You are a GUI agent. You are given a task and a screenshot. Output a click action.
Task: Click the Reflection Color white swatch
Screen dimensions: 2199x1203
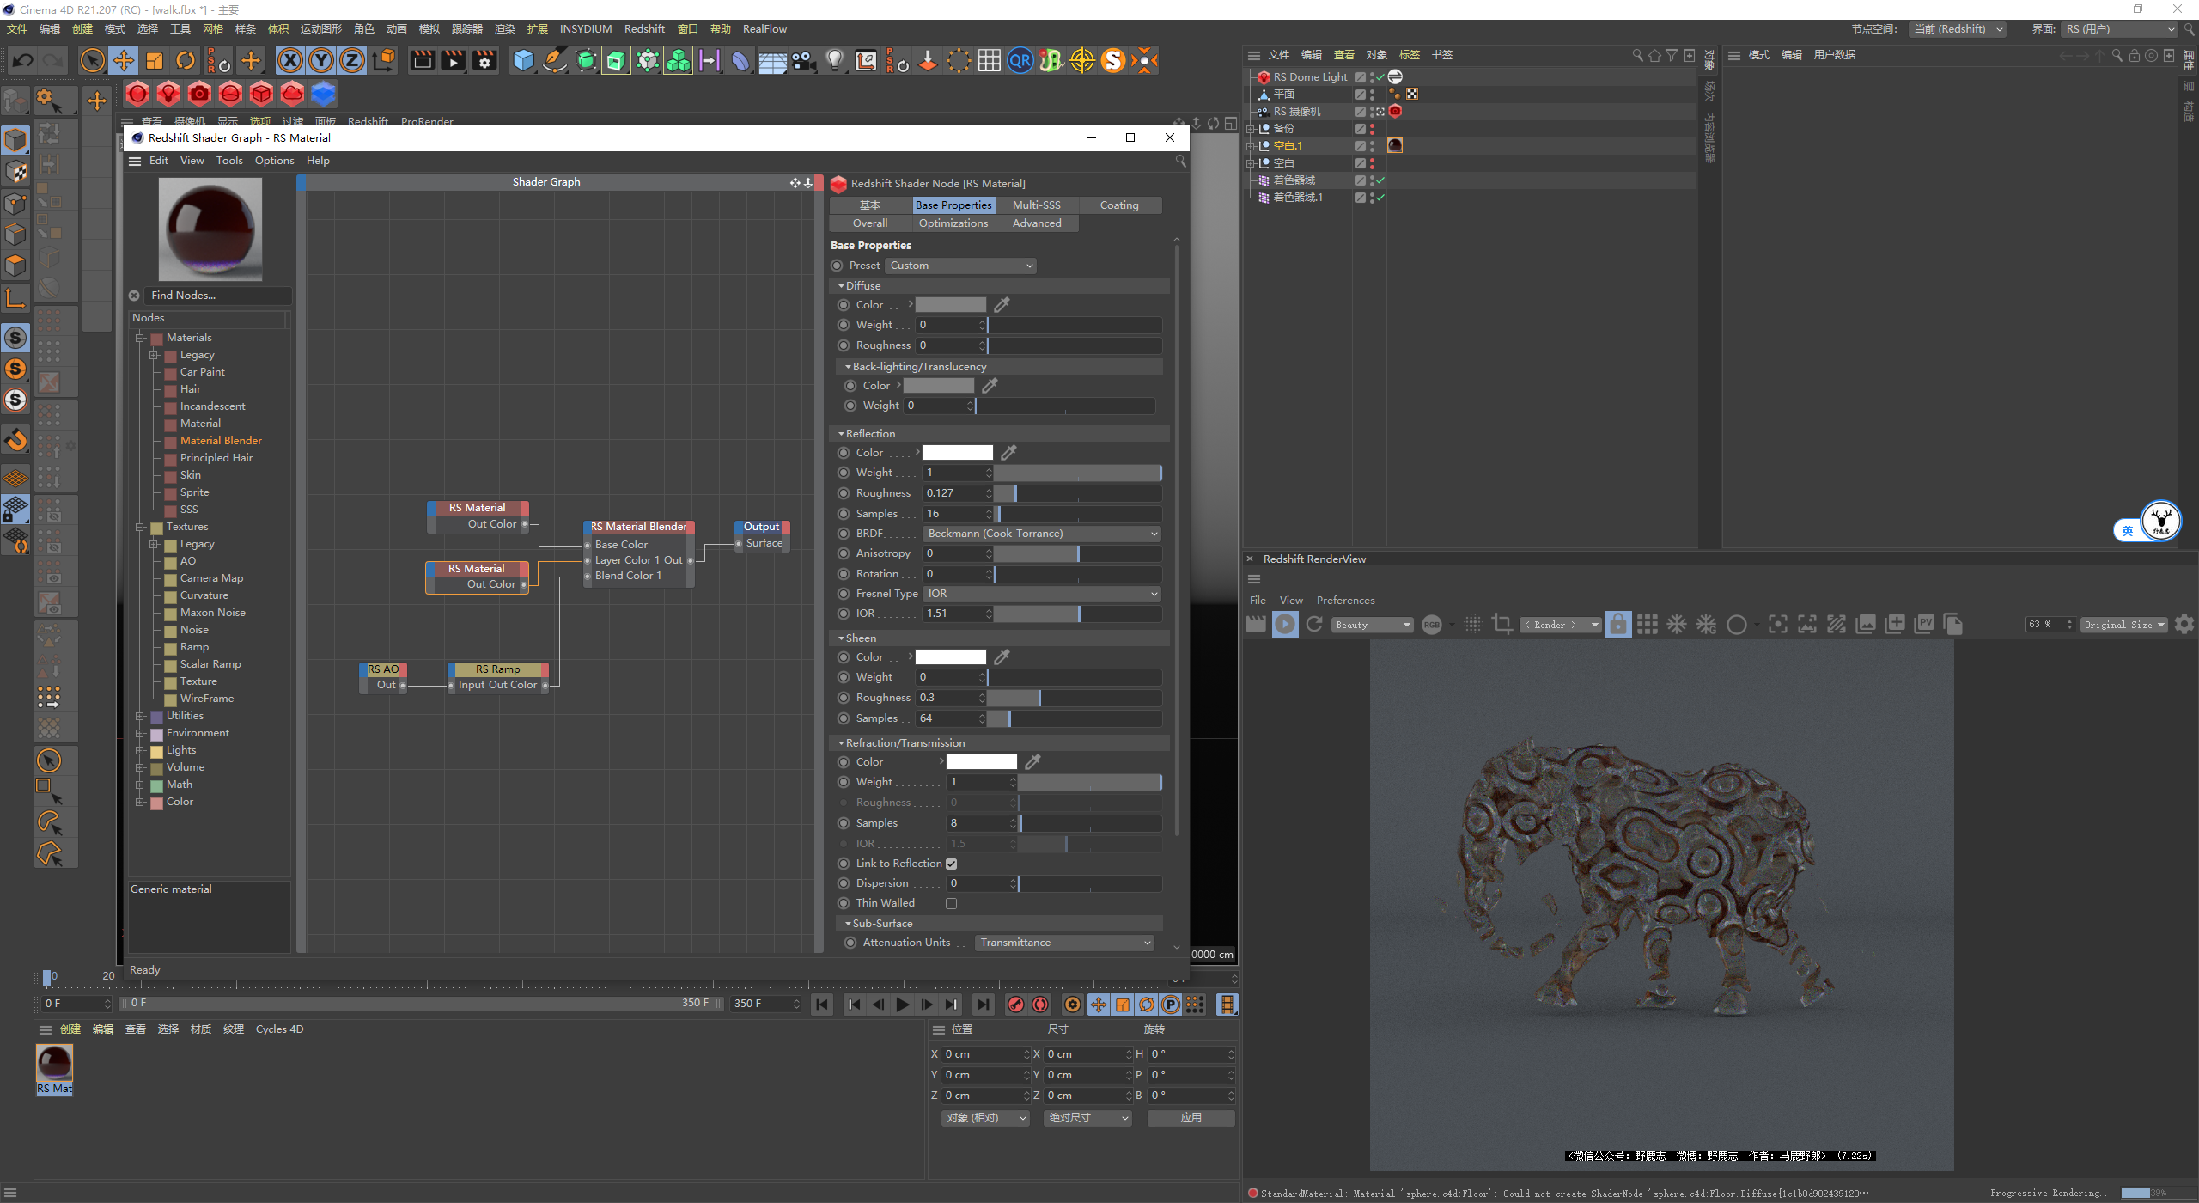point(957,453)
